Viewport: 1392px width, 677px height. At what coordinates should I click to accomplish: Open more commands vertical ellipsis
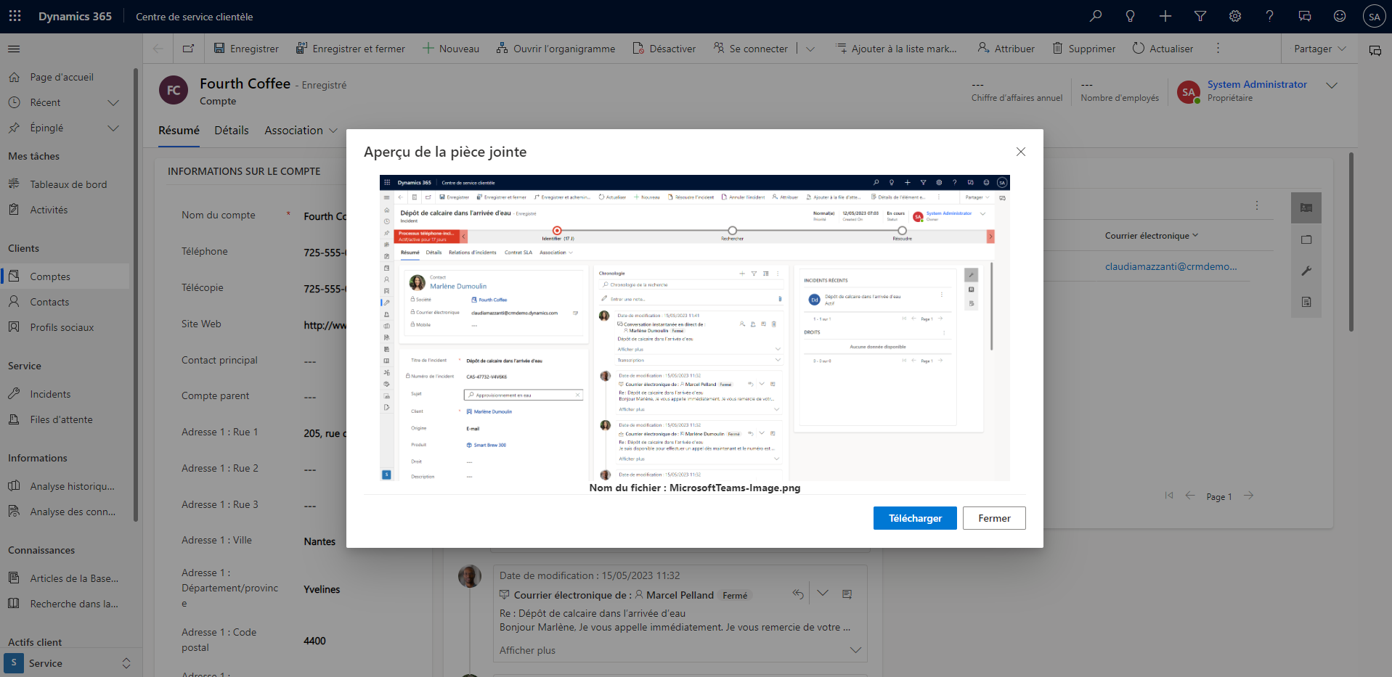tap(1218, 49)
